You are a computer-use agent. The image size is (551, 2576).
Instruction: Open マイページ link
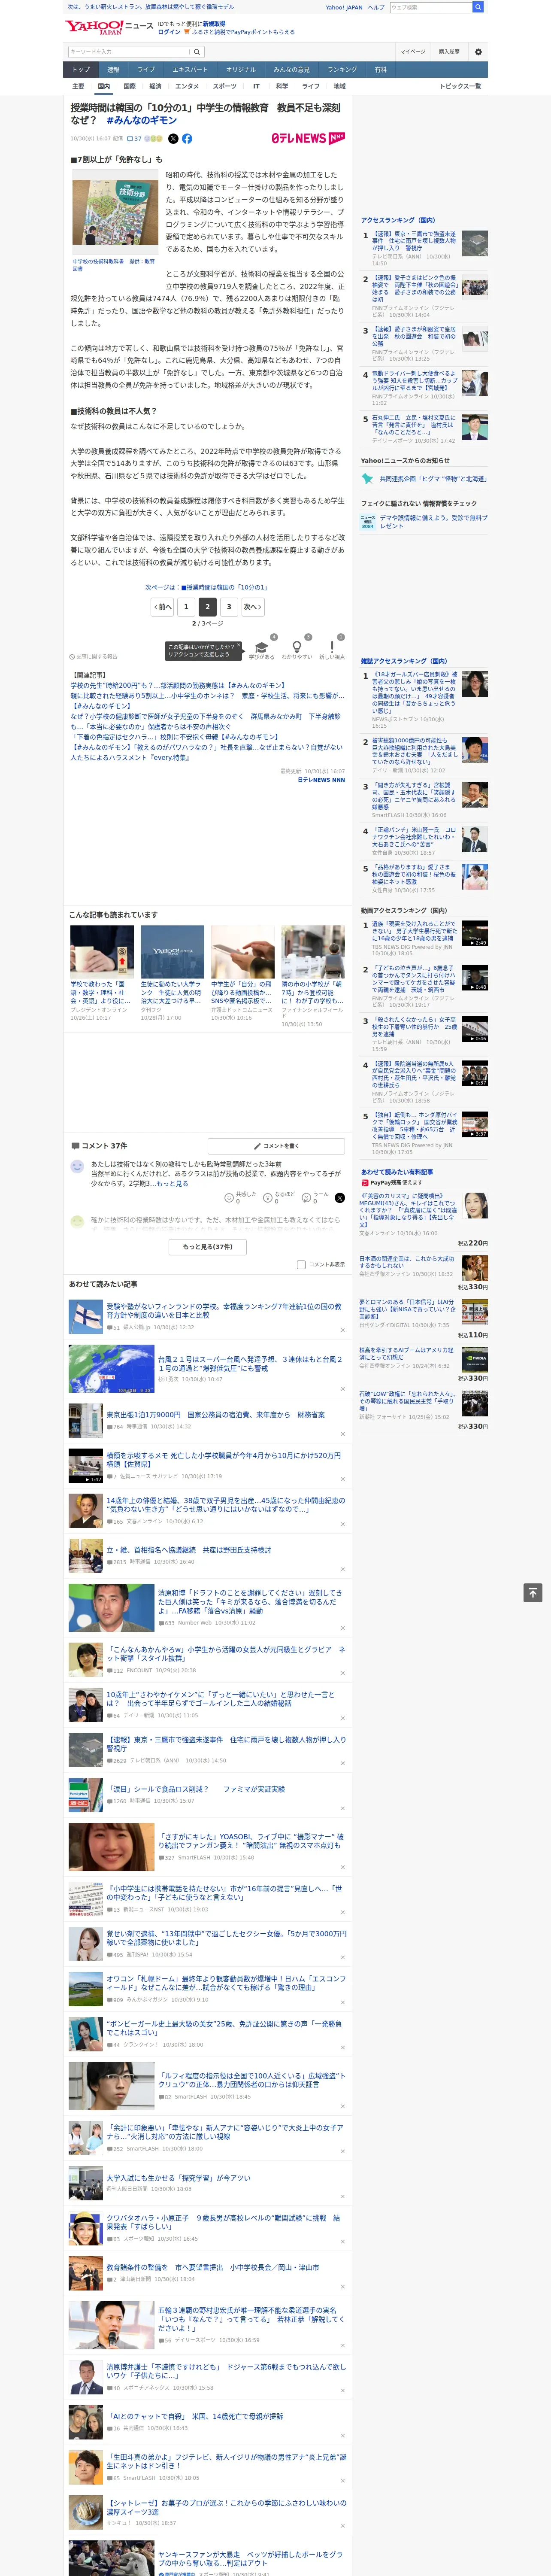[x=413, y=51]
